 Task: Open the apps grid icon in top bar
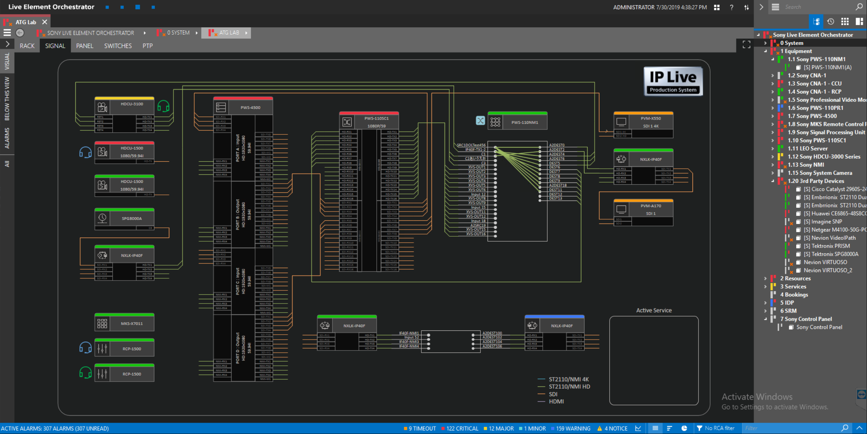tap(717, 7)
